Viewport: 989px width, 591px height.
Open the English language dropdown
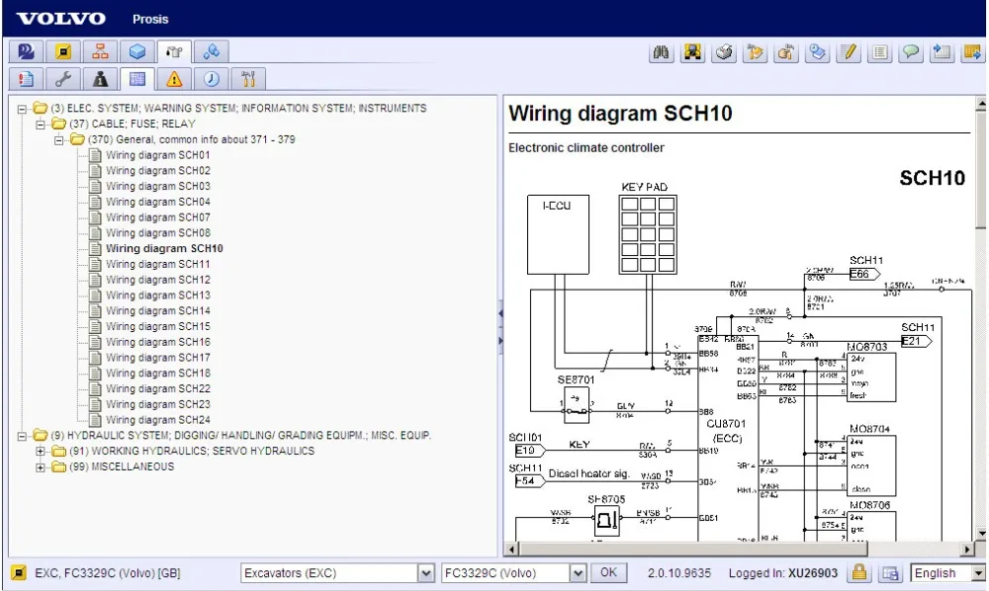tap(979, 573)
